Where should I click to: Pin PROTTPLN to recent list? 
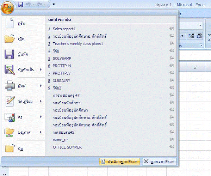tap(172, 65)
